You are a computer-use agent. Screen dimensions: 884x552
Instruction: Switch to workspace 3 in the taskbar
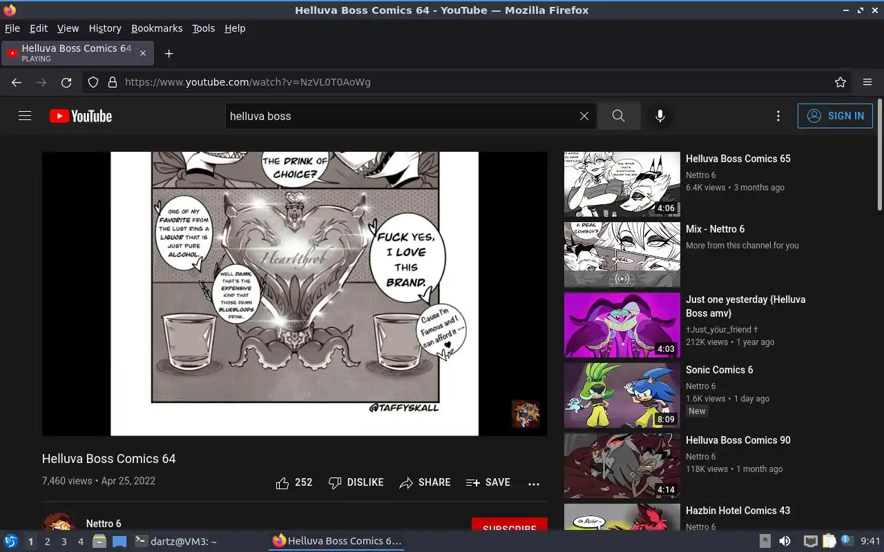(64, 542)
